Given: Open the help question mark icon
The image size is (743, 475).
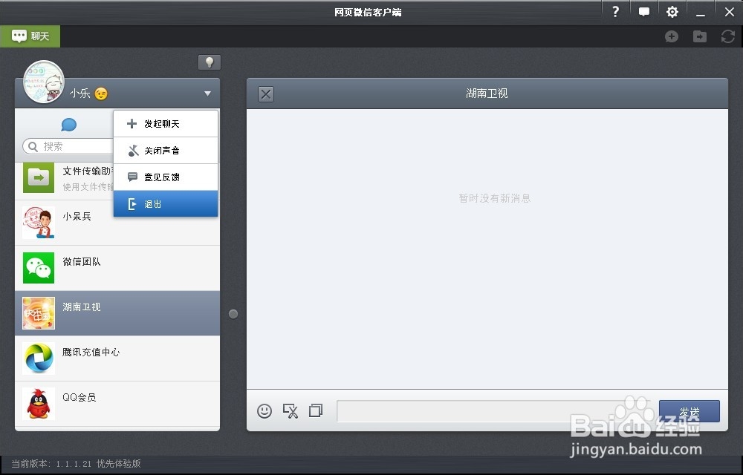Looking at the screenshot, I should pos(615,12).
